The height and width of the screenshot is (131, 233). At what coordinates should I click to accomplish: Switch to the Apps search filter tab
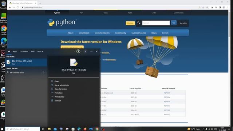(15, 51)
